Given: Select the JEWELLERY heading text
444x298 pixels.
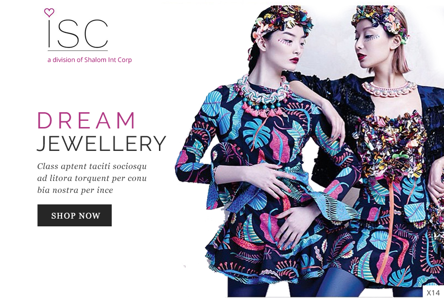Looking at the screenshot, I should [x=101, y=143].
